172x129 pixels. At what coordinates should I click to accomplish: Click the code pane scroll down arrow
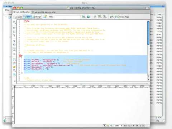(148, 80)
